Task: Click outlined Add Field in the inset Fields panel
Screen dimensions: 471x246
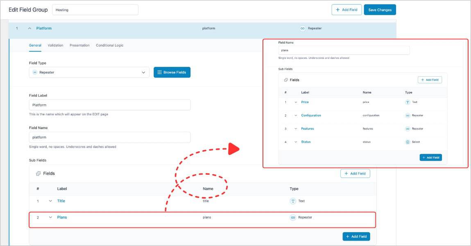Action: [430, 80]
